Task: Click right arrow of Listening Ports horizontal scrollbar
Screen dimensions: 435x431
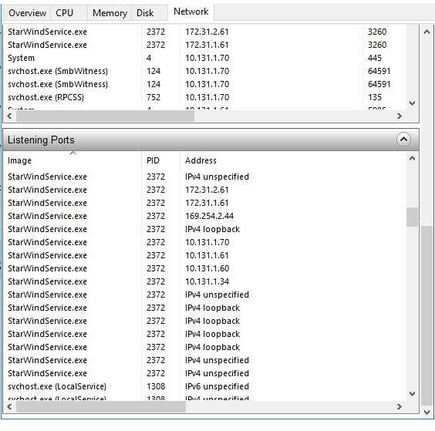Action: coord(400,406)
